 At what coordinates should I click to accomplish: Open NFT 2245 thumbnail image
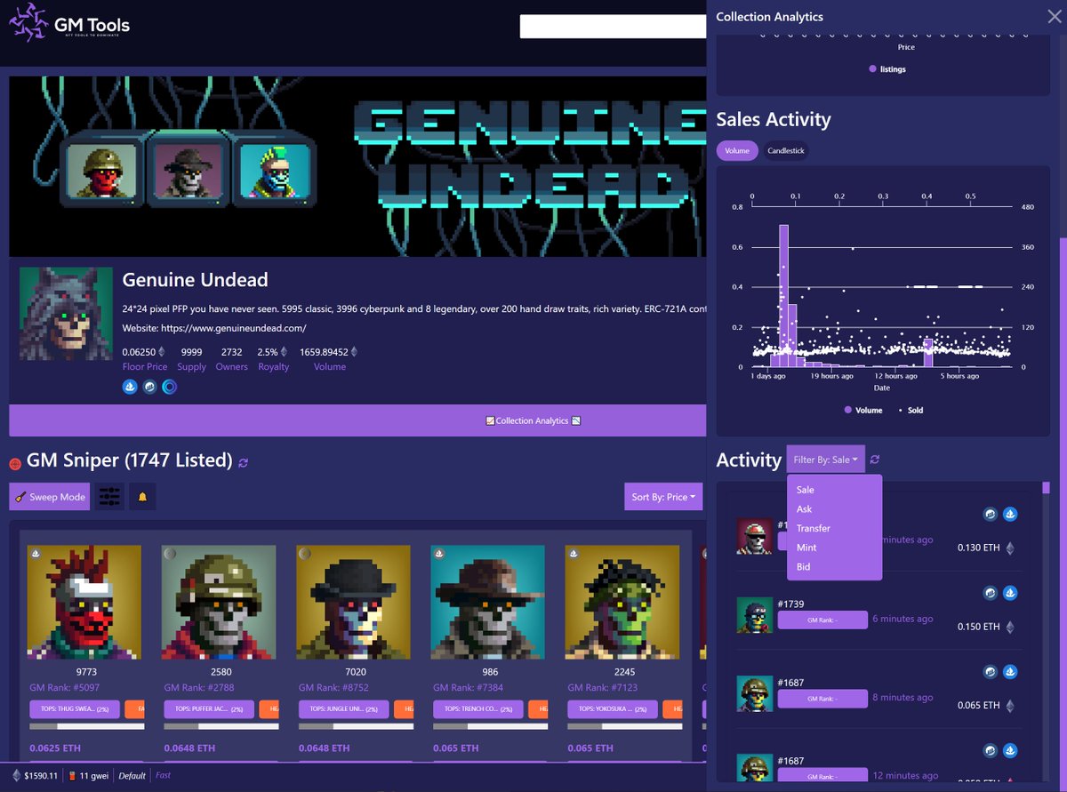coord(624,603)
